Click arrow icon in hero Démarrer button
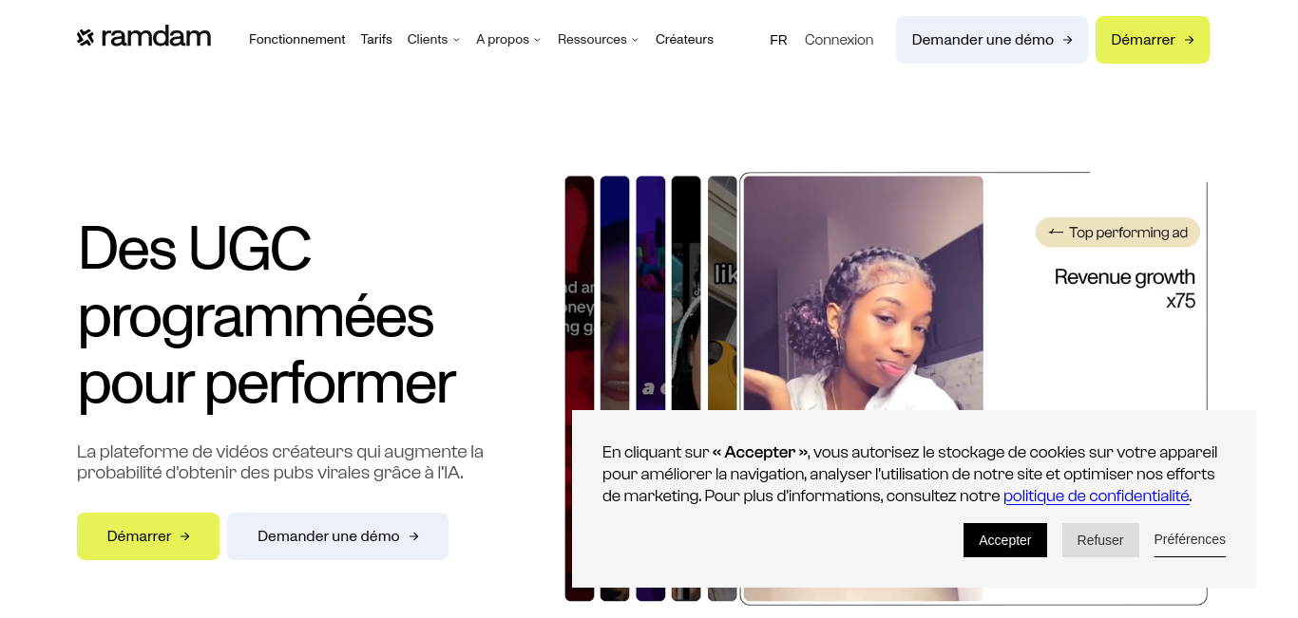Screen dimensions: 1298x618 pyautogui.click(x=185, y=536)
